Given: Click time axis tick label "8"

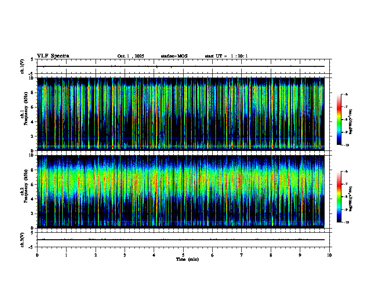Looking at the screenshot, I should click(271, 255).
